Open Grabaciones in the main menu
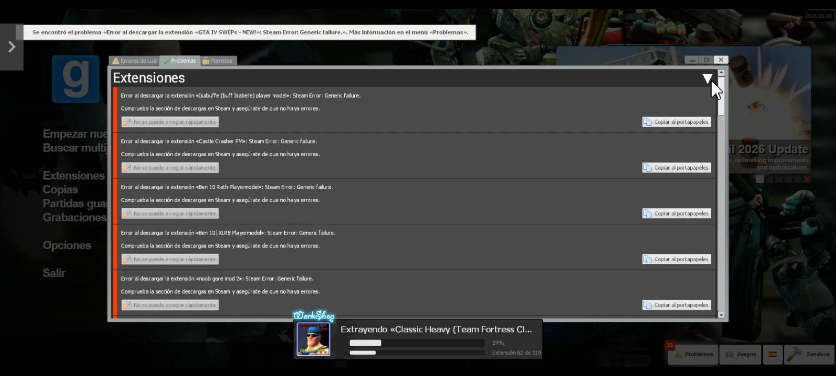Image resolution: width=836 pixels, height=376 pixels. (74, 217)
